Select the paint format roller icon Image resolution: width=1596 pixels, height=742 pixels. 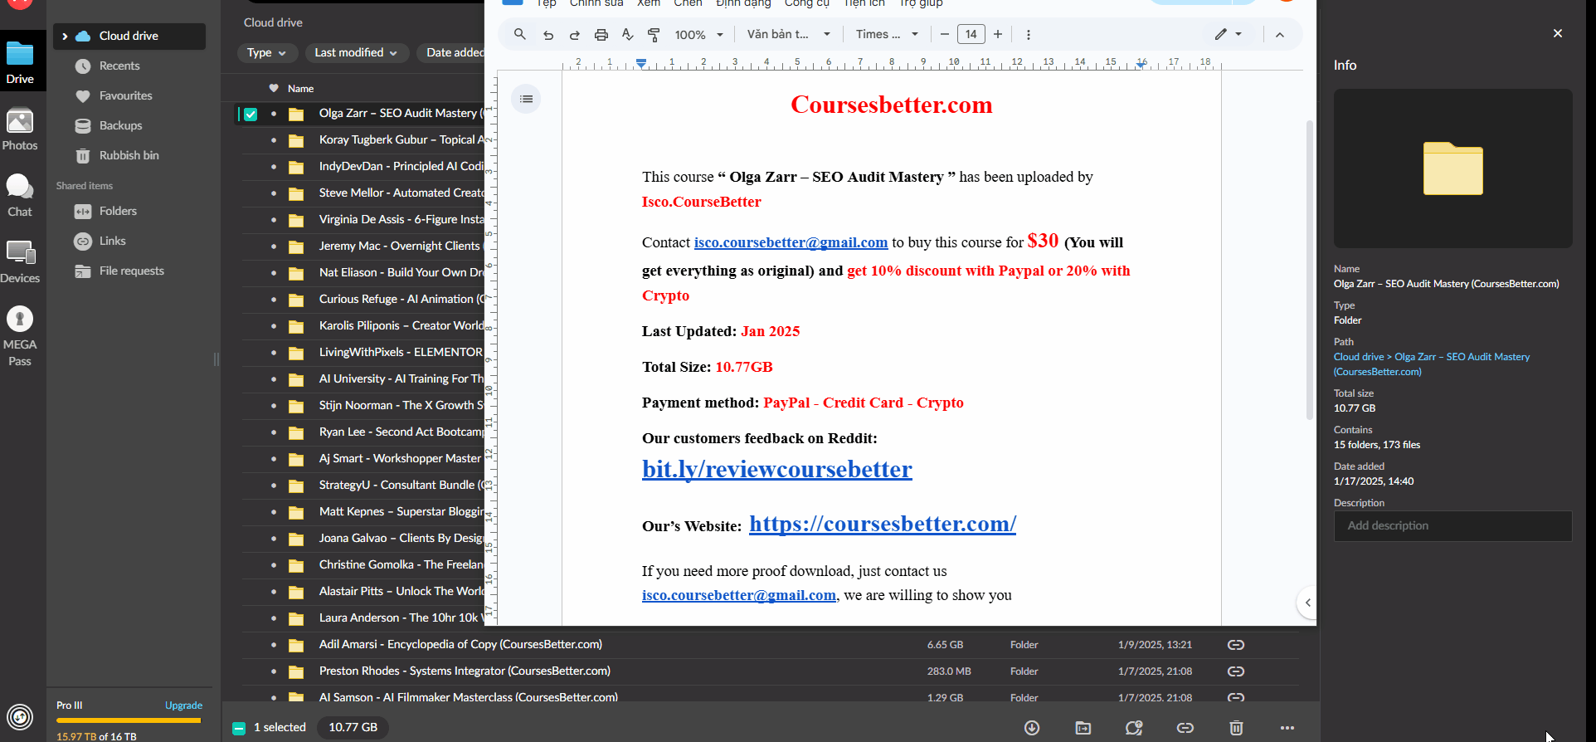pyautogui.click(x=654, y=34)
